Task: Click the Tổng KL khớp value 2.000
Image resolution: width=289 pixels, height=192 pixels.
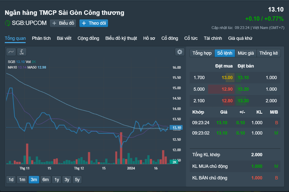Action: tap(257, 155)
